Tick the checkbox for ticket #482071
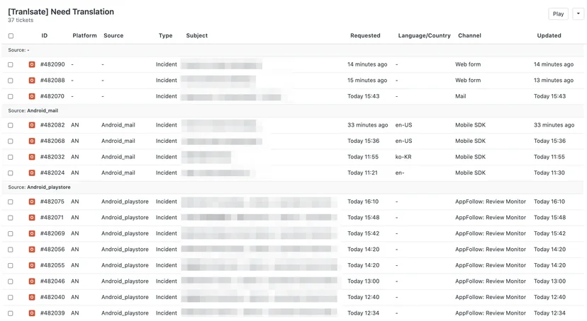This screenshot has height=321, width=587. click(11, 218)
